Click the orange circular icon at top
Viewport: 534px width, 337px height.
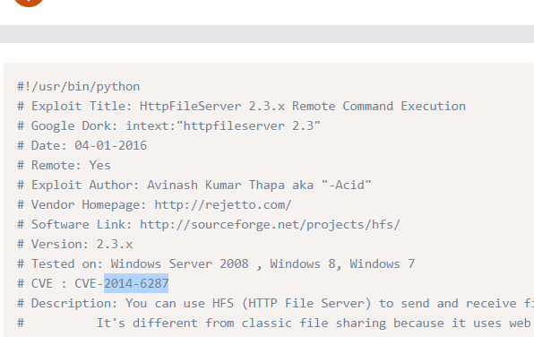tap(29, 2)
